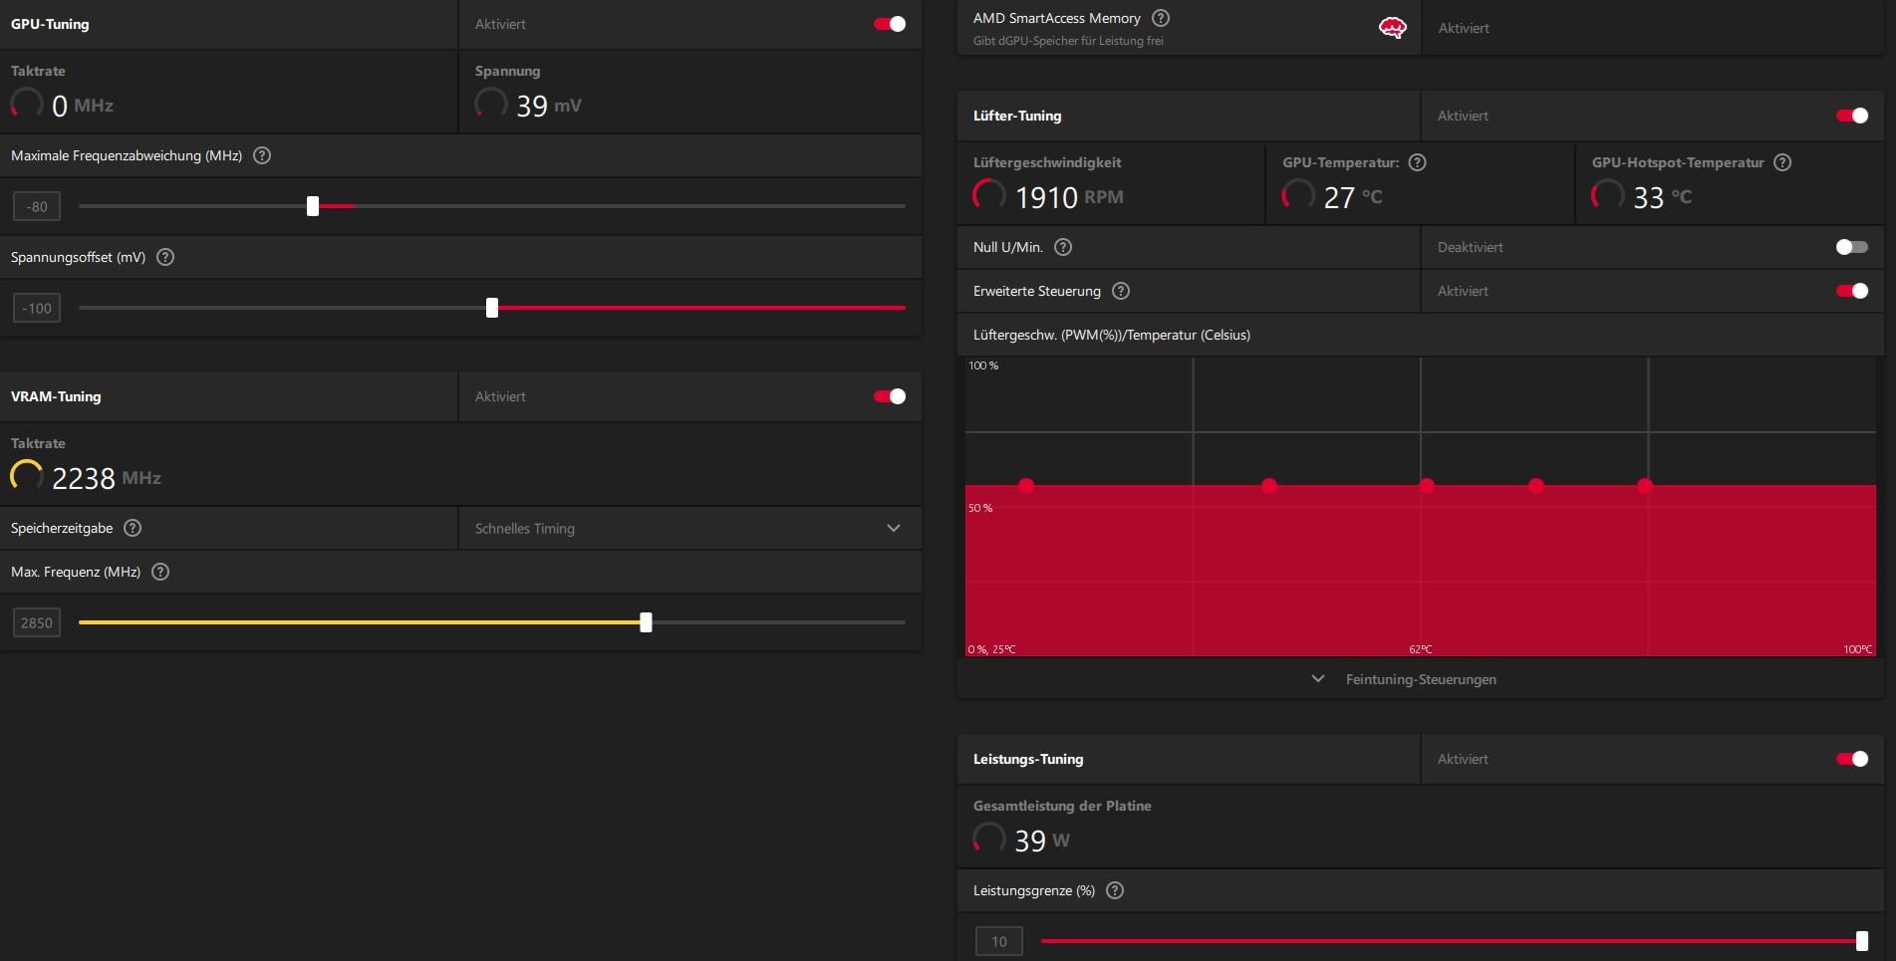Show help for Null U/Min.
Screen dimensions: 1896x961
[1063, 247]
